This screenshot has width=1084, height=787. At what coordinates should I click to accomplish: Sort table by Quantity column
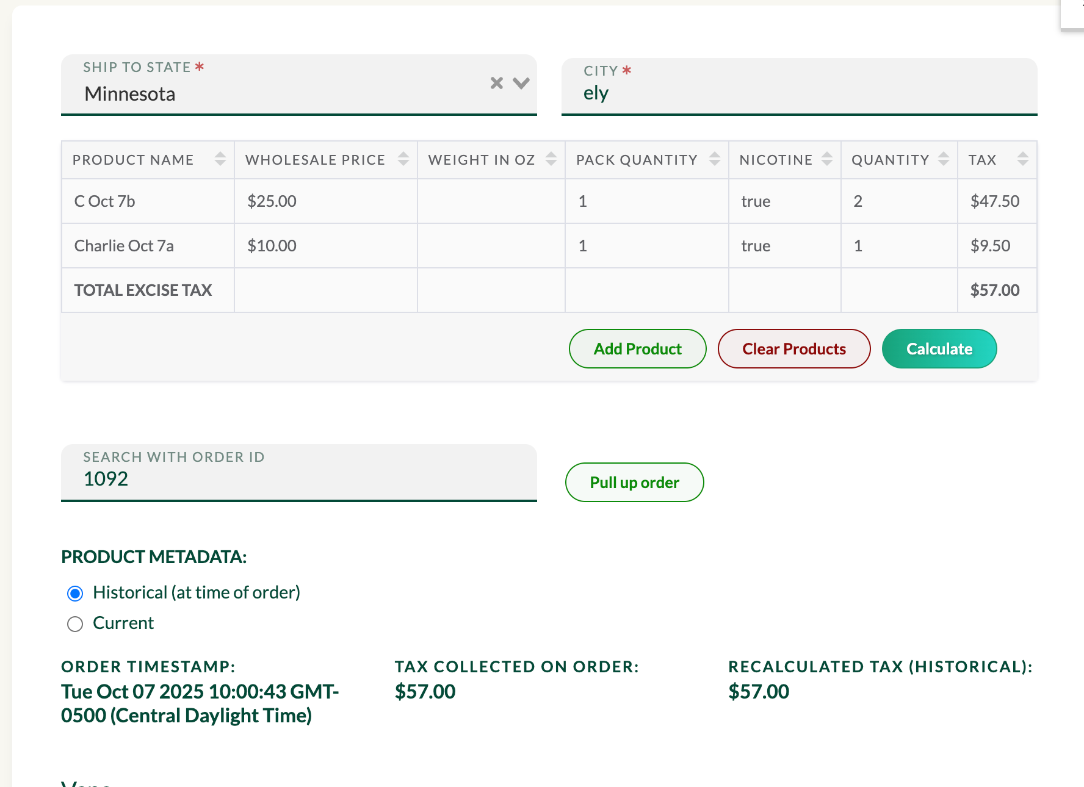[943, 159]
